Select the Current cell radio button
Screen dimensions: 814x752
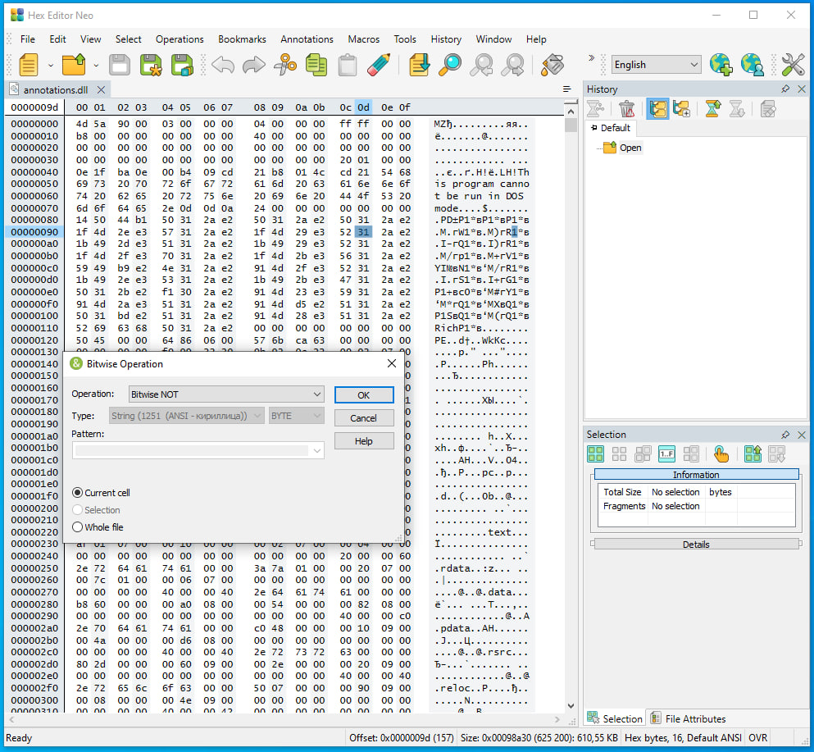(x=78, y=493)
